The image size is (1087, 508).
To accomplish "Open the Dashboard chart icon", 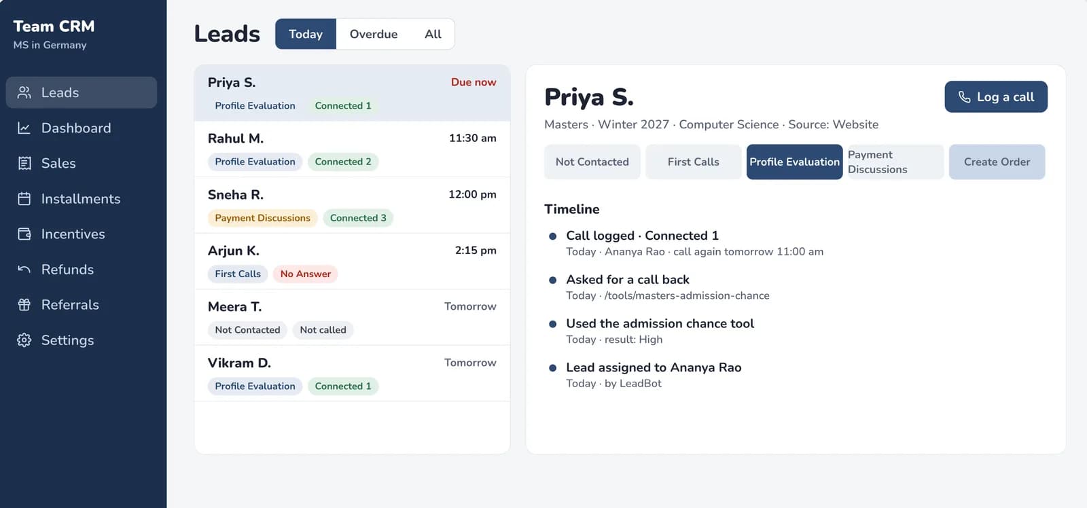I will [24, 128].
